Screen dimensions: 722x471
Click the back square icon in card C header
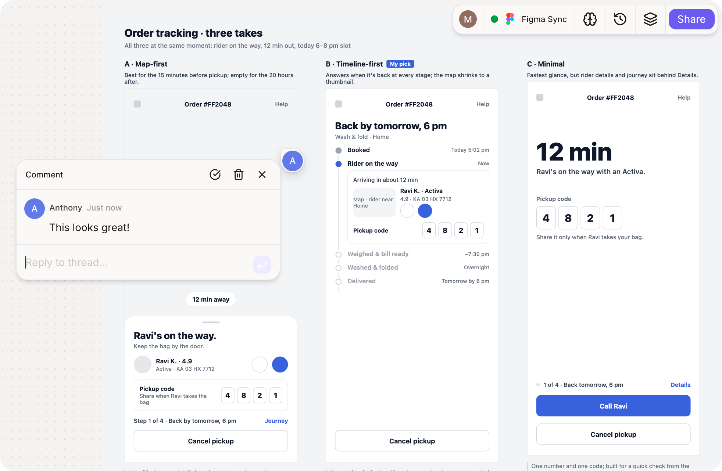click(540, 98)
